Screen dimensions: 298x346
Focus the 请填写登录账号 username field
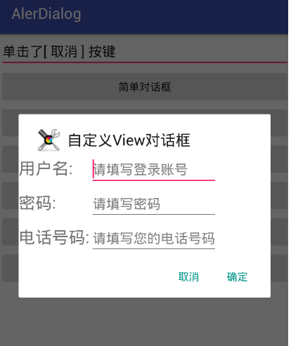click(x=154, y=170)
